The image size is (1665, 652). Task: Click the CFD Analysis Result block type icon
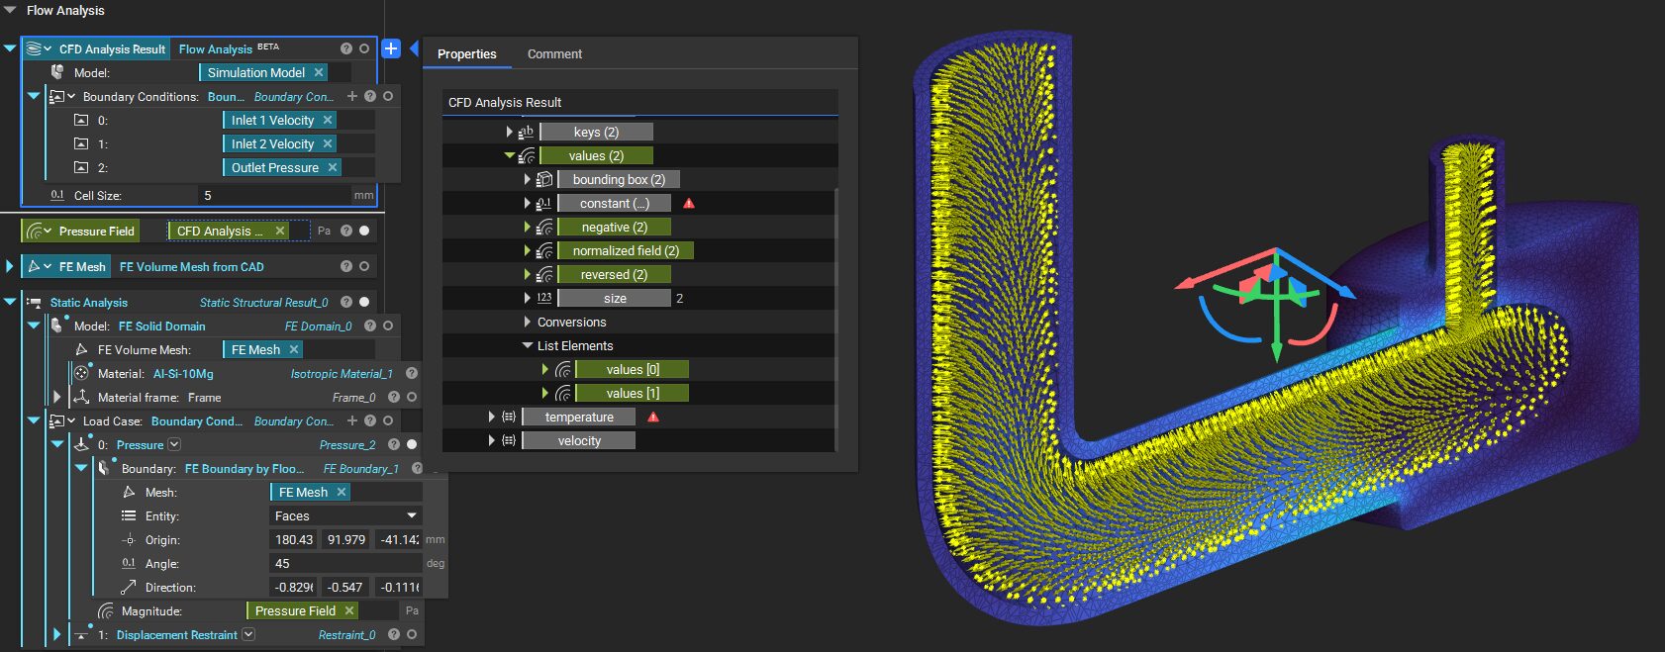(x=34, y=48)
